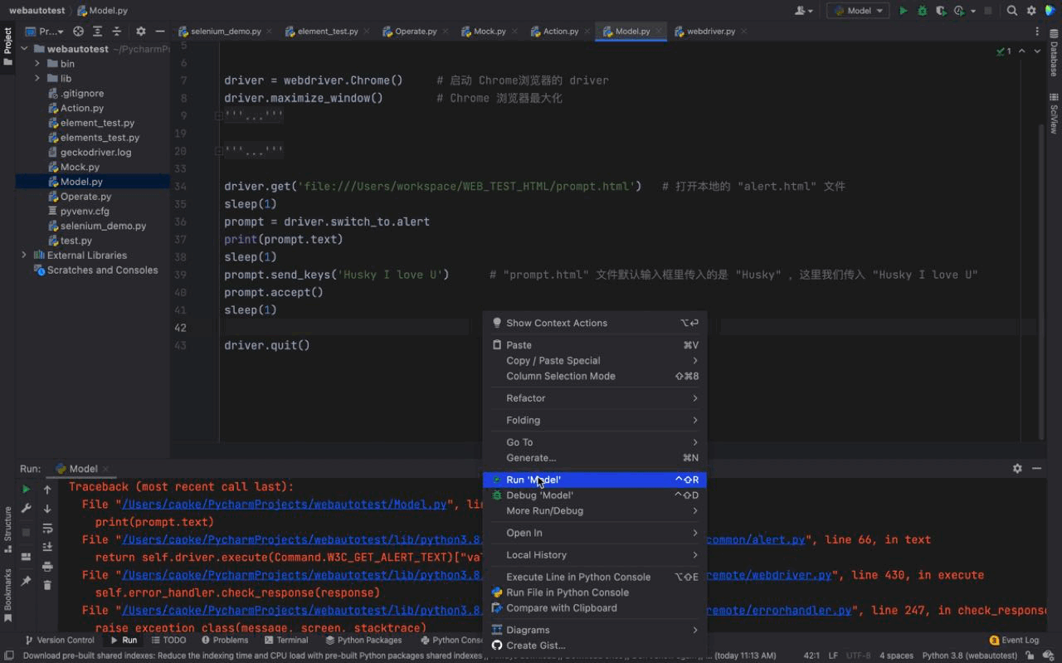Expand the bin folder

37,63
